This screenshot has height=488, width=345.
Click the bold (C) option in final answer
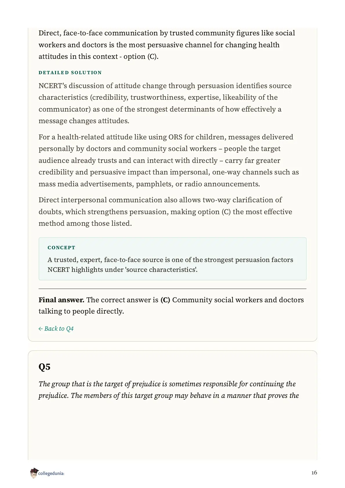click(165, 300)
